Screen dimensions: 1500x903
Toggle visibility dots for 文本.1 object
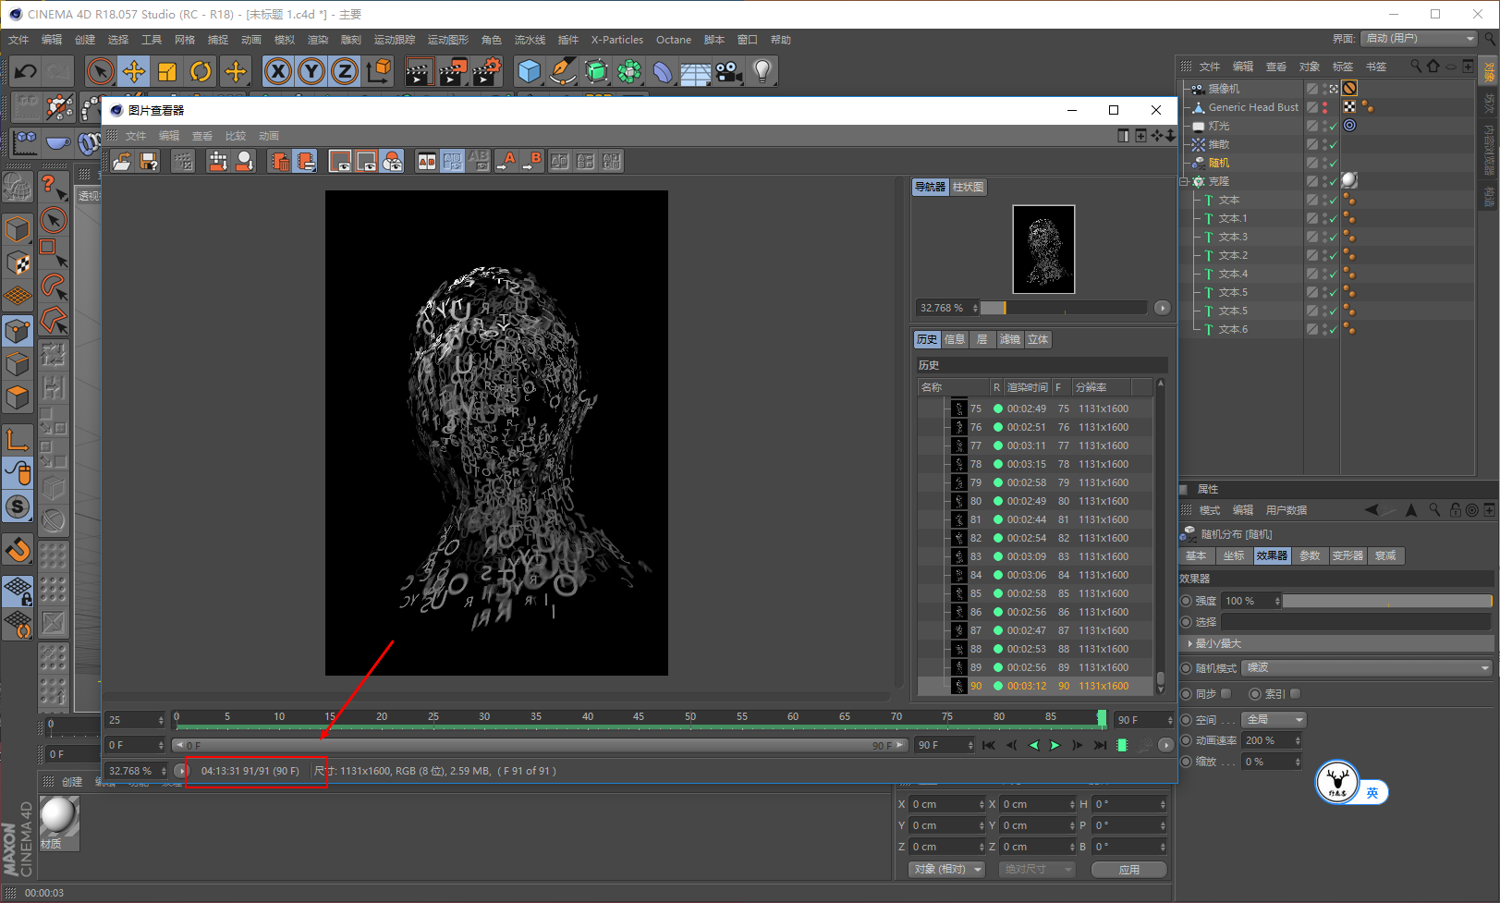tap(1323, 218)
